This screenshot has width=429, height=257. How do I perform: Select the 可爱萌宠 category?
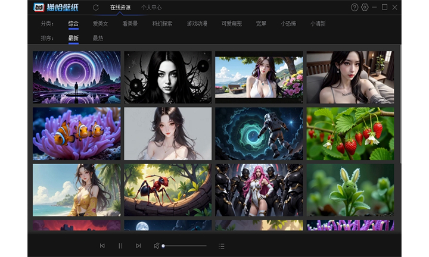pos(232,24)
